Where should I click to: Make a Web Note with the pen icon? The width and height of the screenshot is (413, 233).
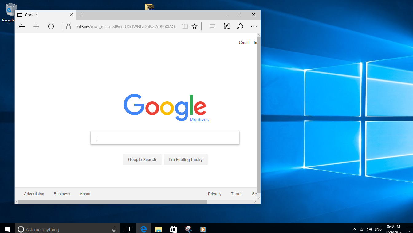(226, 27)
